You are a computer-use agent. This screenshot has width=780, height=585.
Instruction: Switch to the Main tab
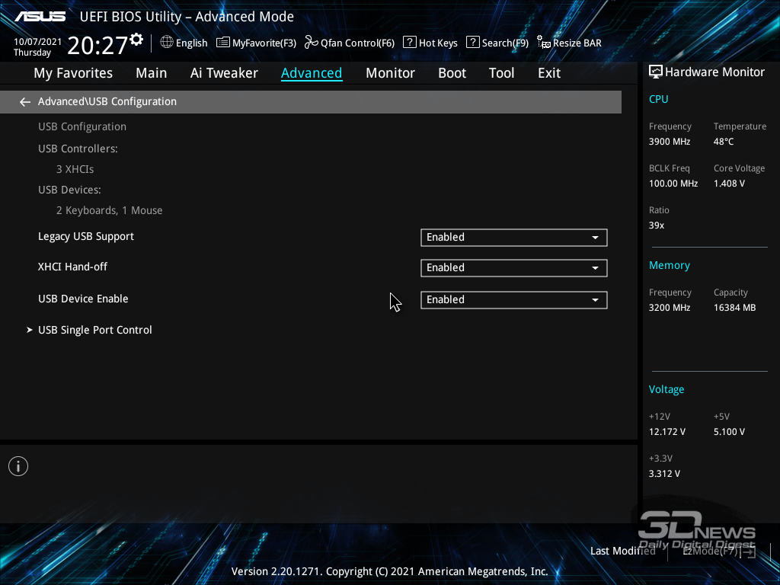(152, 73)
